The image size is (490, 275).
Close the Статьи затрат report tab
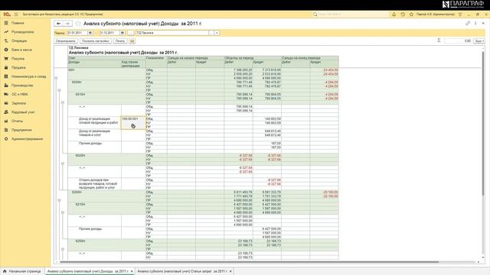click(x=230, y=272)
